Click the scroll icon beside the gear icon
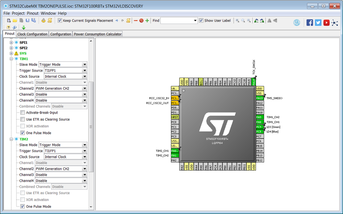343x214 pixels. [50, 21]
